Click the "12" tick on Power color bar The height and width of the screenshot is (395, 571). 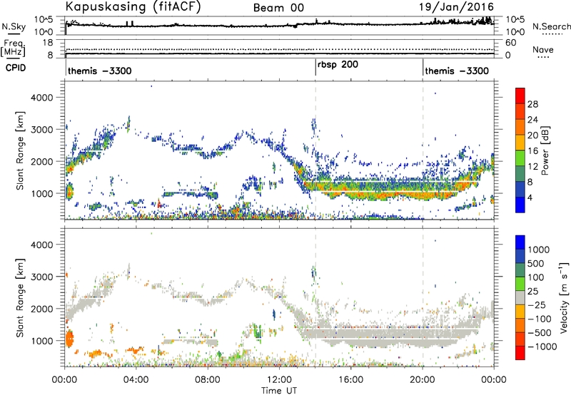point(532,167)
